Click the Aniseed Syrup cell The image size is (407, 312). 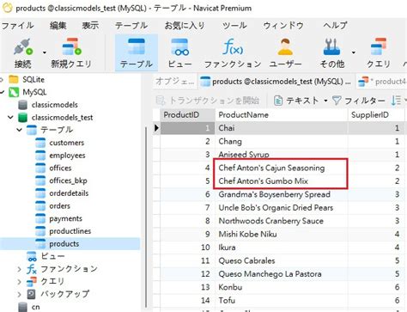click(282, 155)
